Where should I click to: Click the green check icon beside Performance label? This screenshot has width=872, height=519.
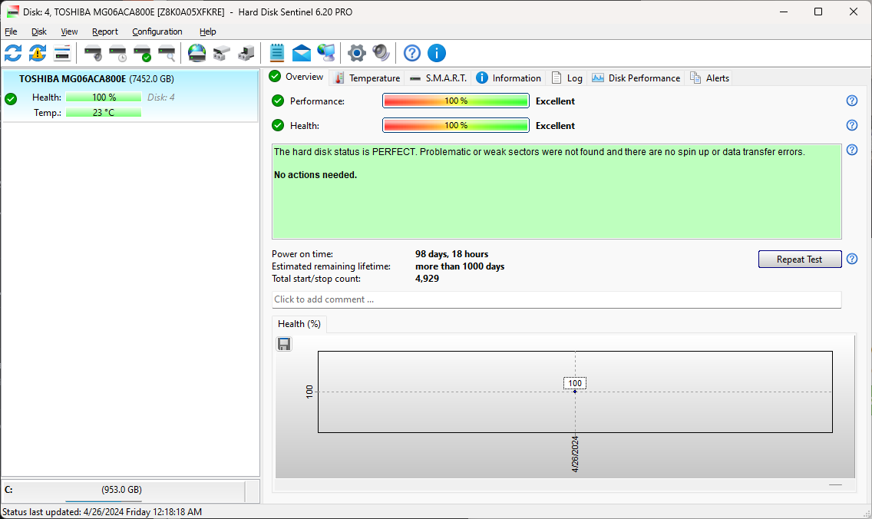tap(278, 101)
